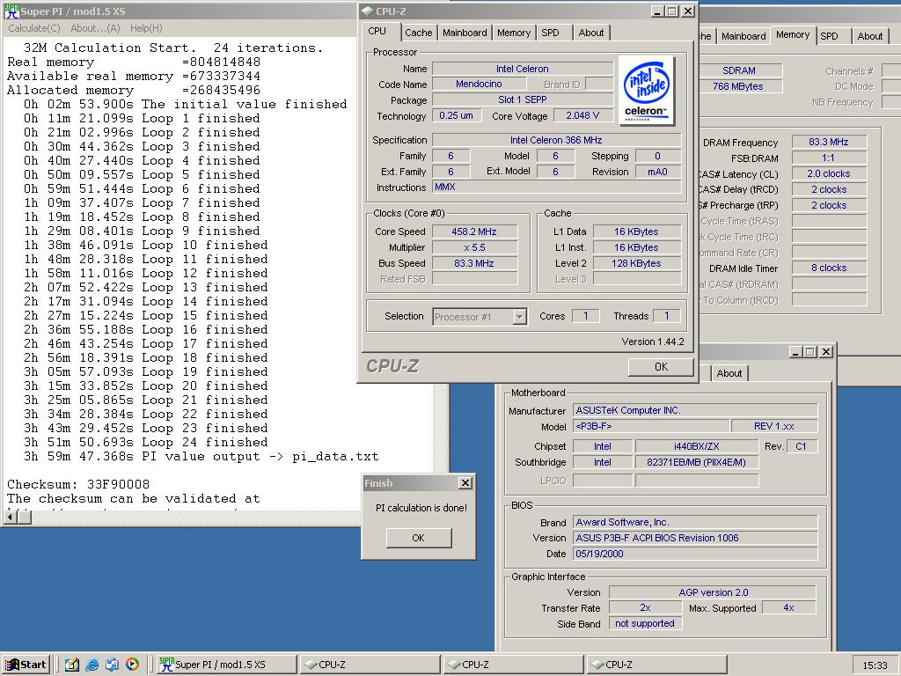Maximize the mainboard CPU-Z window
Screen dimensions: 901x676
[x=810, y=352]
